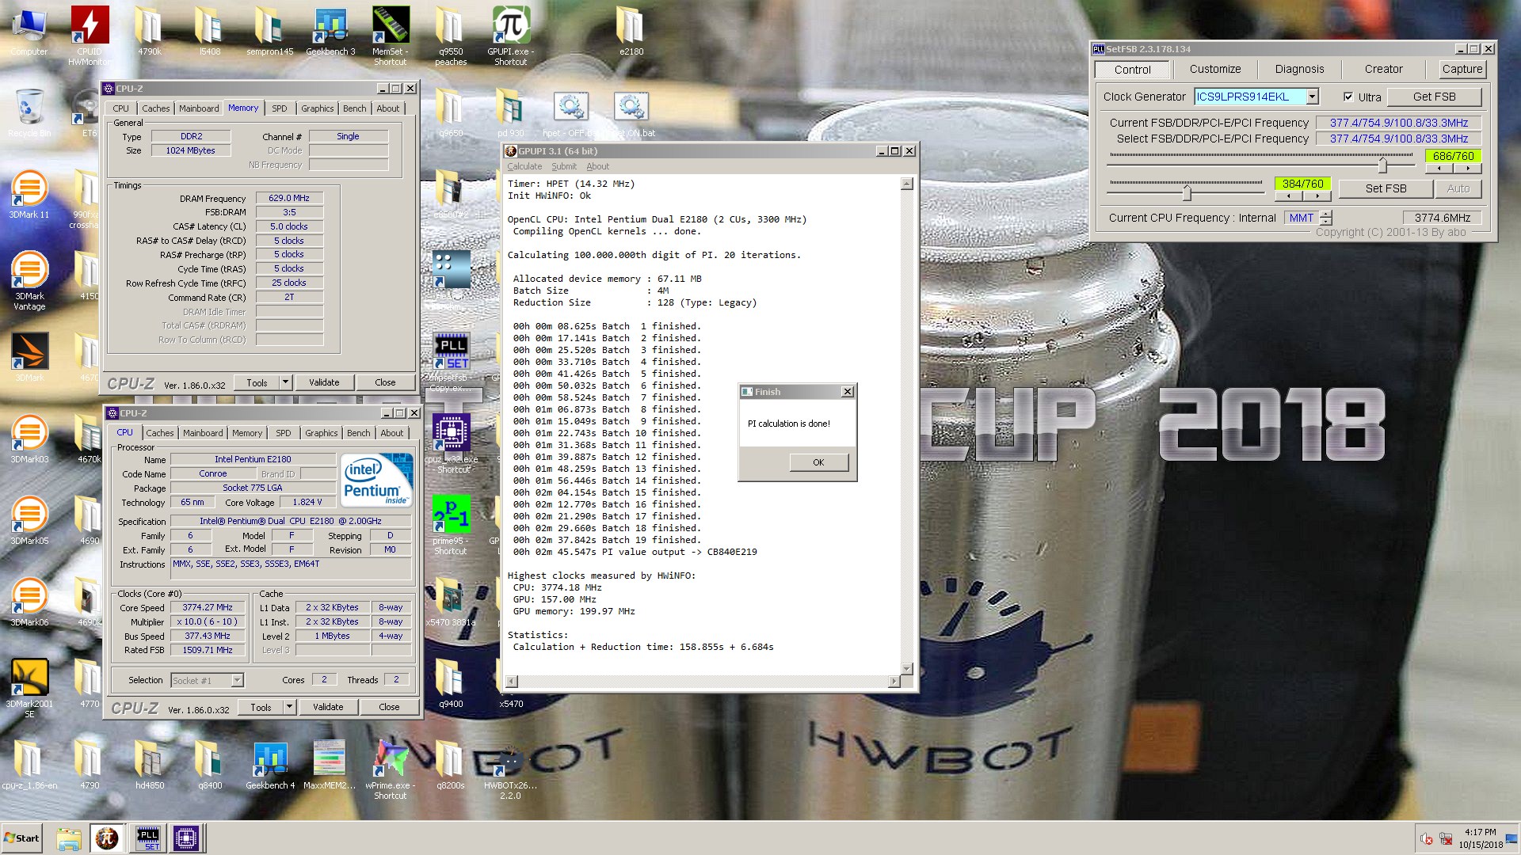Screen dimensions: 1521x855
Task: Open Windows Explorer from the taskbar
Action: click(69, 838)
